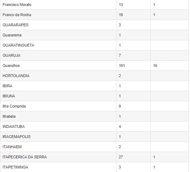The height and width of the screenshot is (172, 190).
Task: Click the Ilha Comprida row label
Action: [14, 106]
